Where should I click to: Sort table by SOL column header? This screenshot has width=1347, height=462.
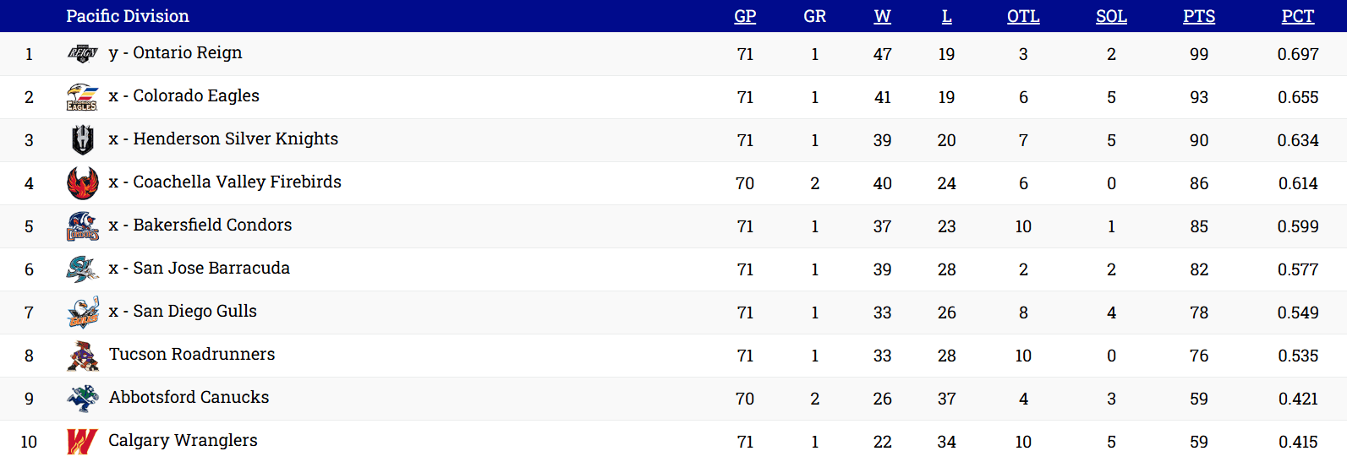pos(1111,16)
